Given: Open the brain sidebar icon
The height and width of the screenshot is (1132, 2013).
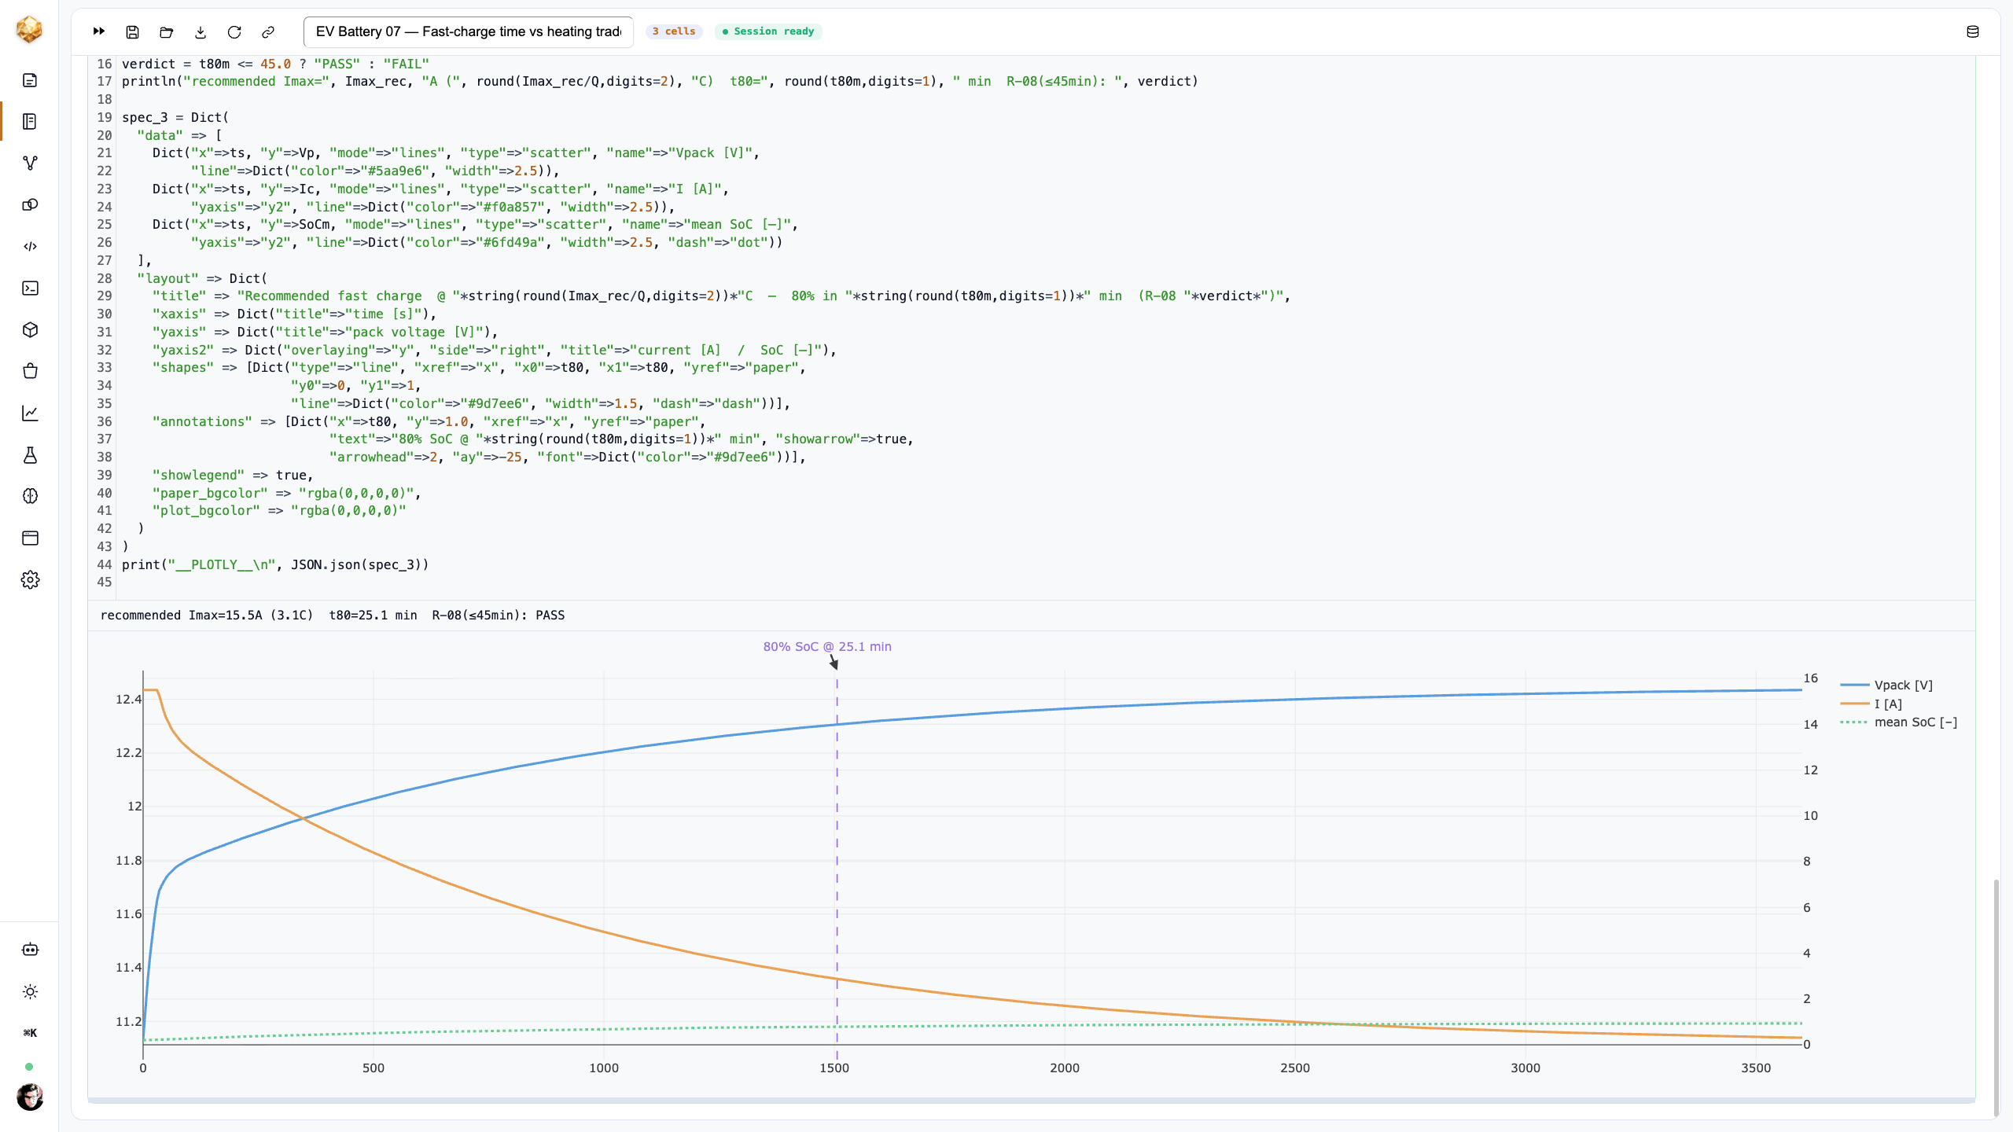Looking at the screenshot, I should [30, 496].
